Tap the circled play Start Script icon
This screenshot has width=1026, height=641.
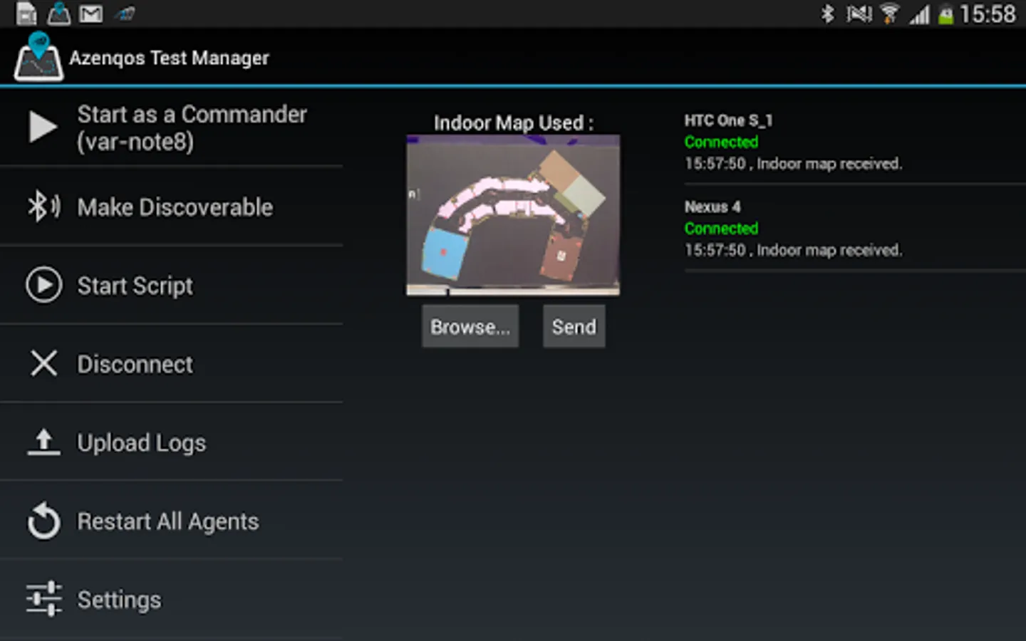(43, 285)
